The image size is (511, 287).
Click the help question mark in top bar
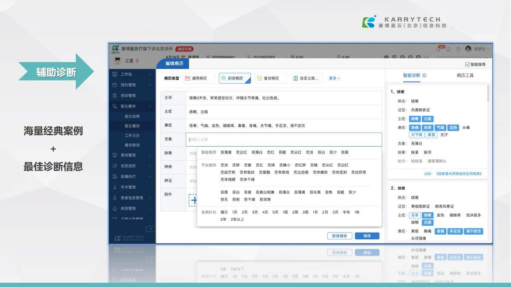point(458,49)
